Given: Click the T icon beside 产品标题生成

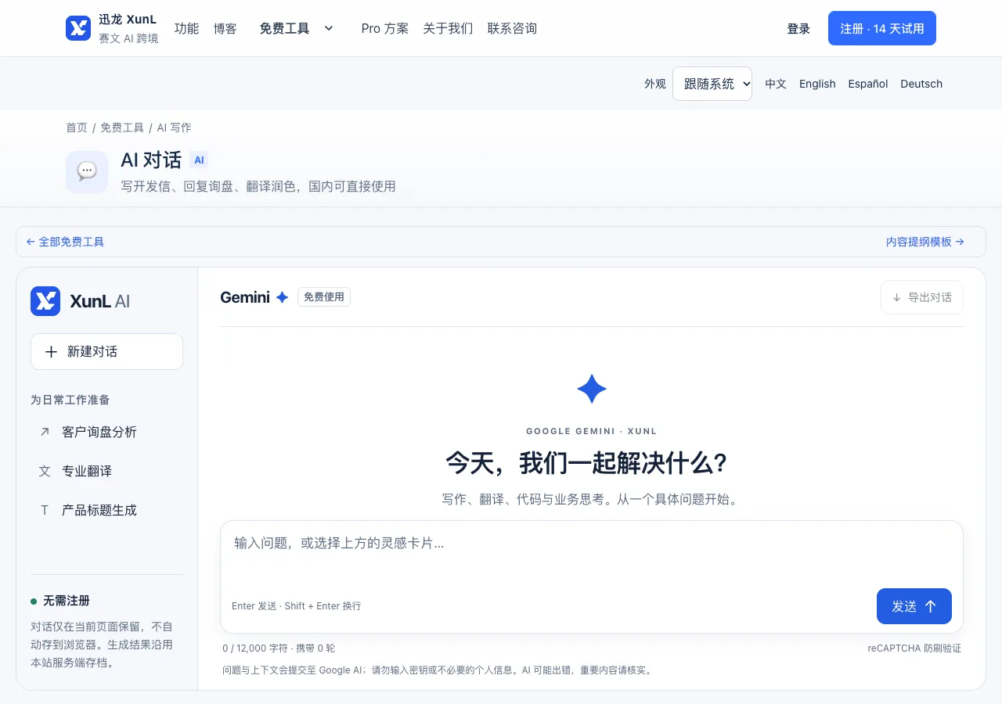Looking at the screenshot, I should pyautogui.click(x=45, y=510).
